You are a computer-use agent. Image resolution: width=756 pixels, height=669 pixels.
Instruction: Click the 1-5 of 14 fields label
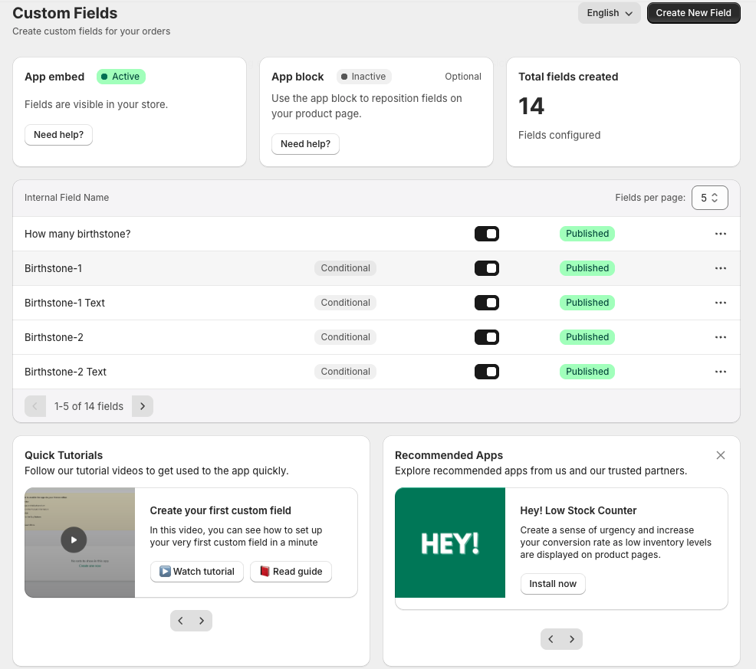tap(89, 406)
